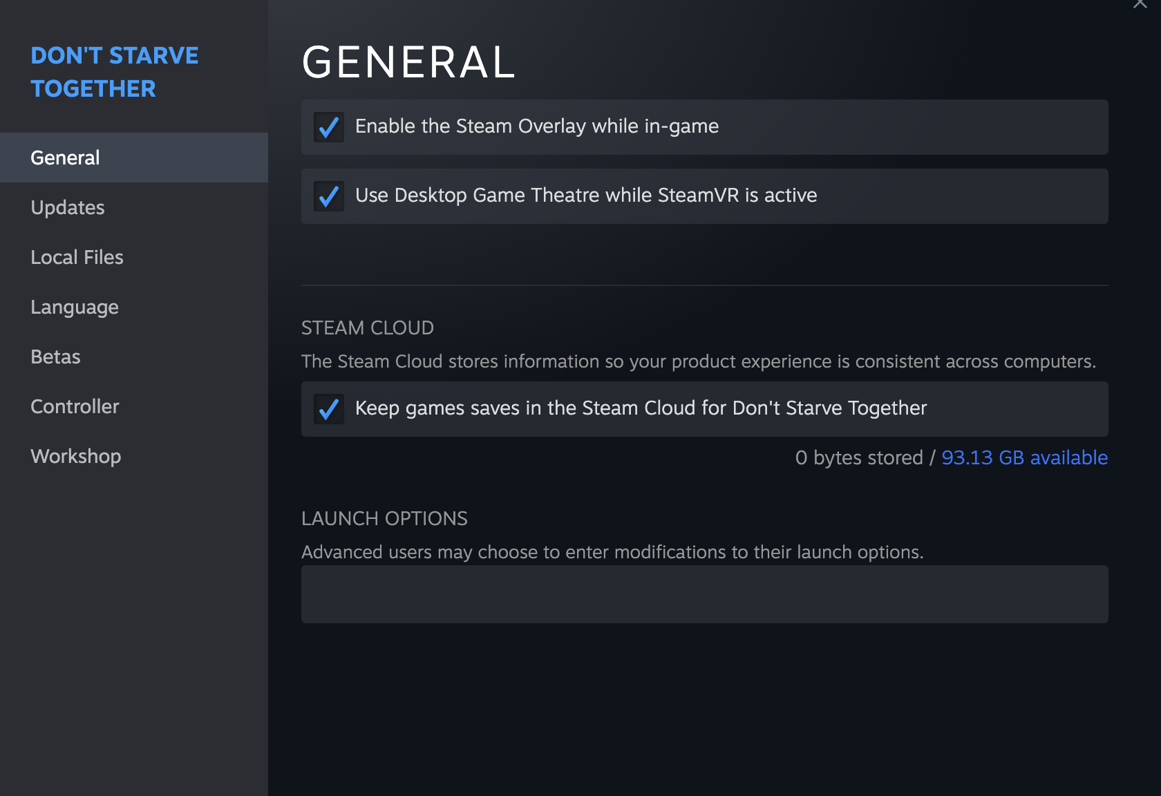Open the Betas section

point(55,357)
